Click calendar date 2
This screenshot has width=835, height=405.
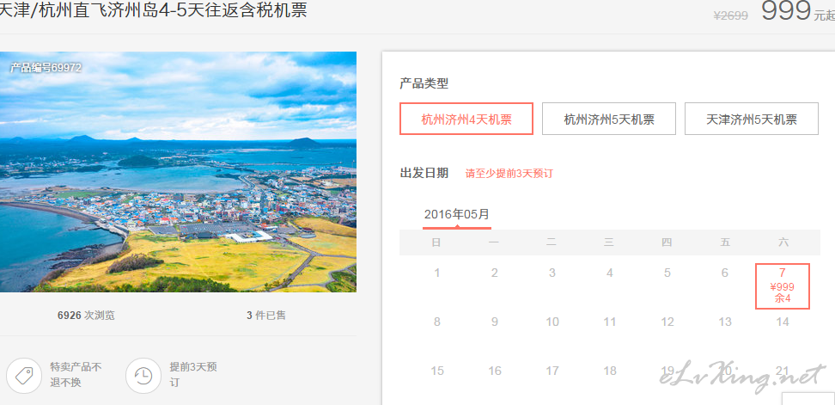pyautogui.click(x=495, y=273)
